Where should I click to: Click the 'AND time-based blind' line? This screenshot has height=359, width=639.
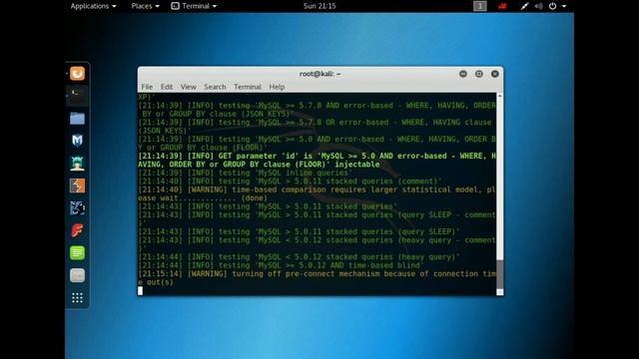point(282,265)
